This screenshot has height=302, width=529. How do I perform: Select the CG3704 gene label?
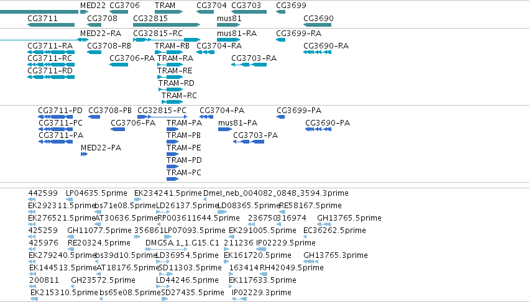click(x=211, y=6)
